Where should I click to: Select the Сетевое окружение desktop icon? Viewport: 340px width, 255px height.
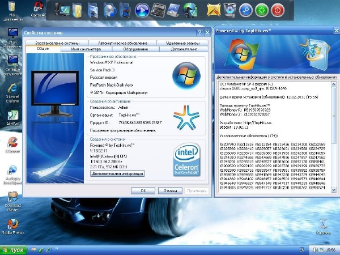pyautogui.click(x=12, y=65)
